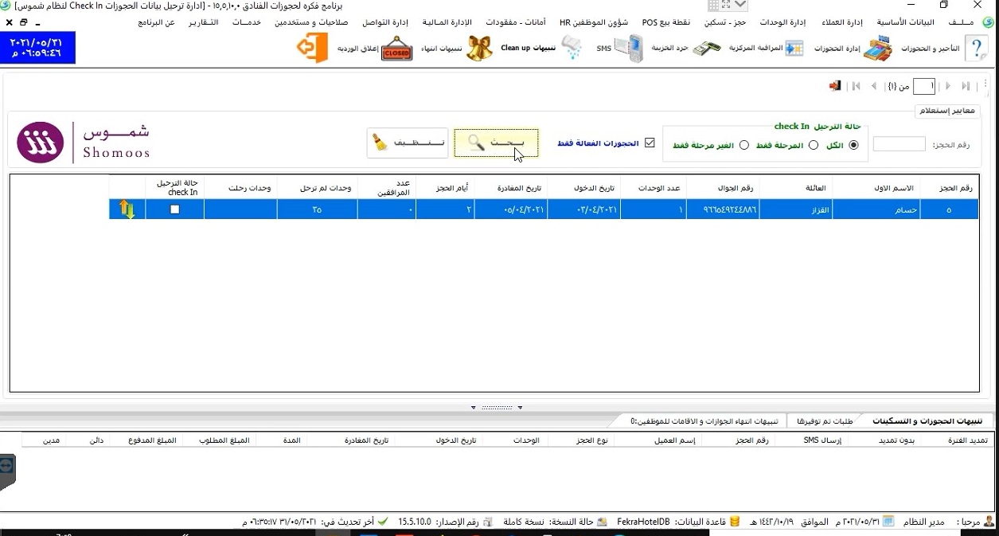Check the check-in status box in row

(175, 209)
